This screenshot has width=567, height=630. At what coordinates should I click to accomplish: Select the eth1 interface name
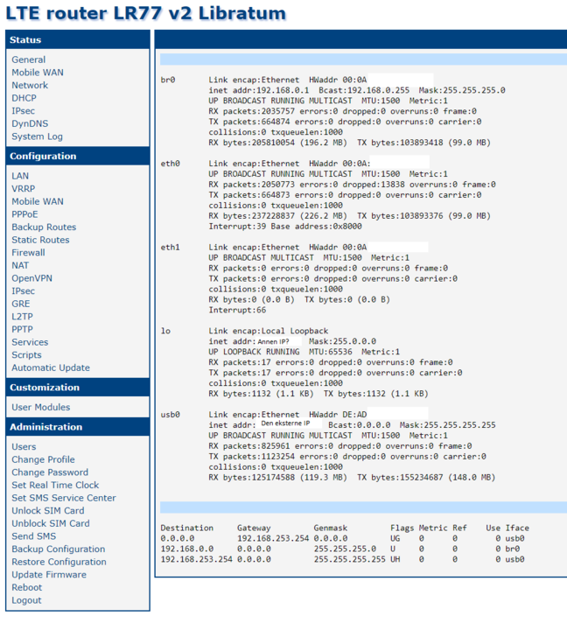click(x=171, y=248)
